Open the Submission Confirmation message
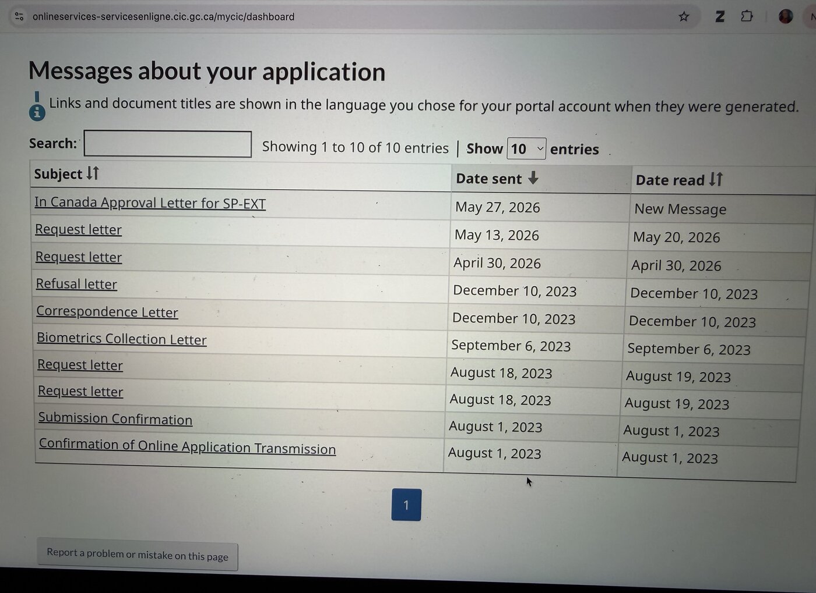The width and height of the screenshot is (816, 593). [x=115, y=418]
